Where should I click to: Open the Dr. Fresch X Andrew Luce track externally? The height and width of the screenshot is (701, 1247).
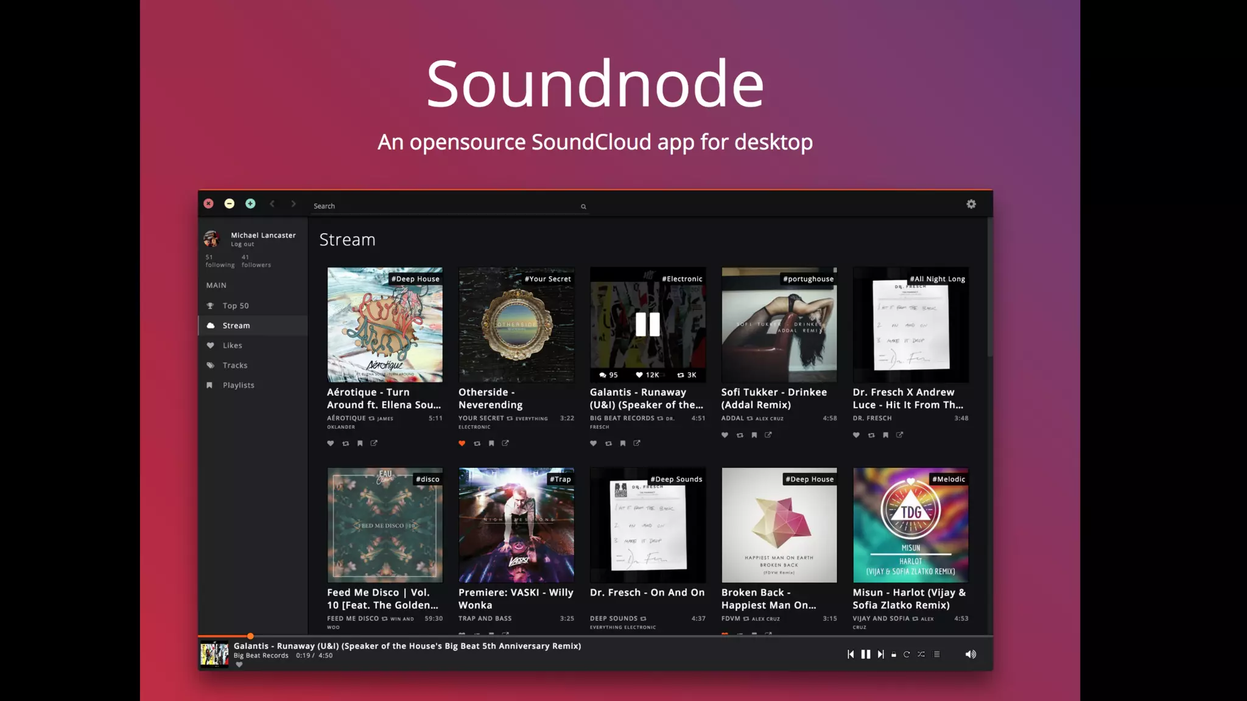(x=899, y=434)
